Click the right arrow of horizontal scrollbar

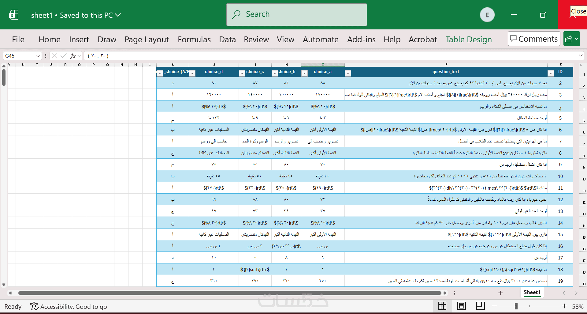point(445,293)
